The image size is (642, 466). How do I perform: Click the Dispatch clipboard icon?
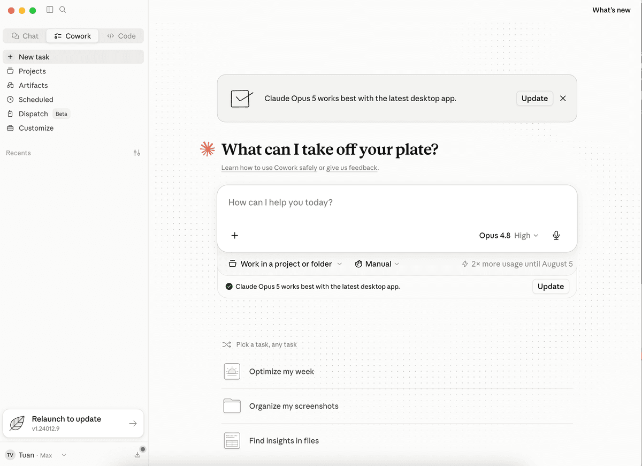10,114
